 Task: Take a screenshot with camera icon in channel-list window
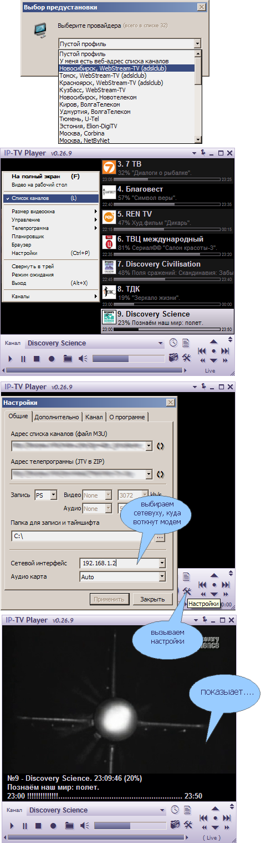(174, 358)
